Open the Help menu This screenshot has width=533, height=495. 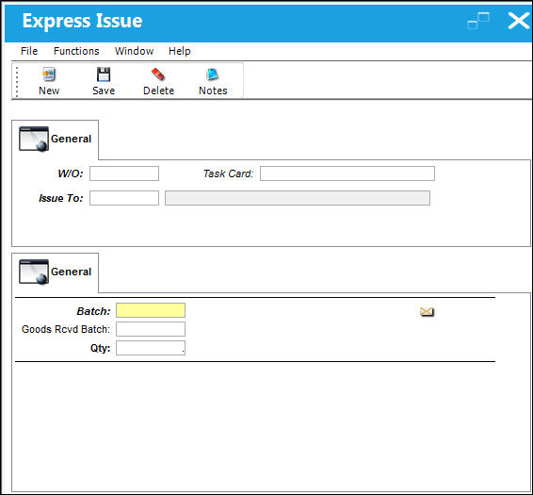(180, 51)
